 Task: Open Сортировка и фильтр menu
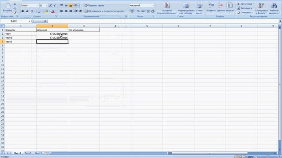click(x=261, y=8)
